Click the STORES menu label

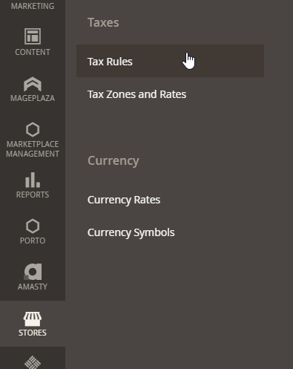click(33, 333)
